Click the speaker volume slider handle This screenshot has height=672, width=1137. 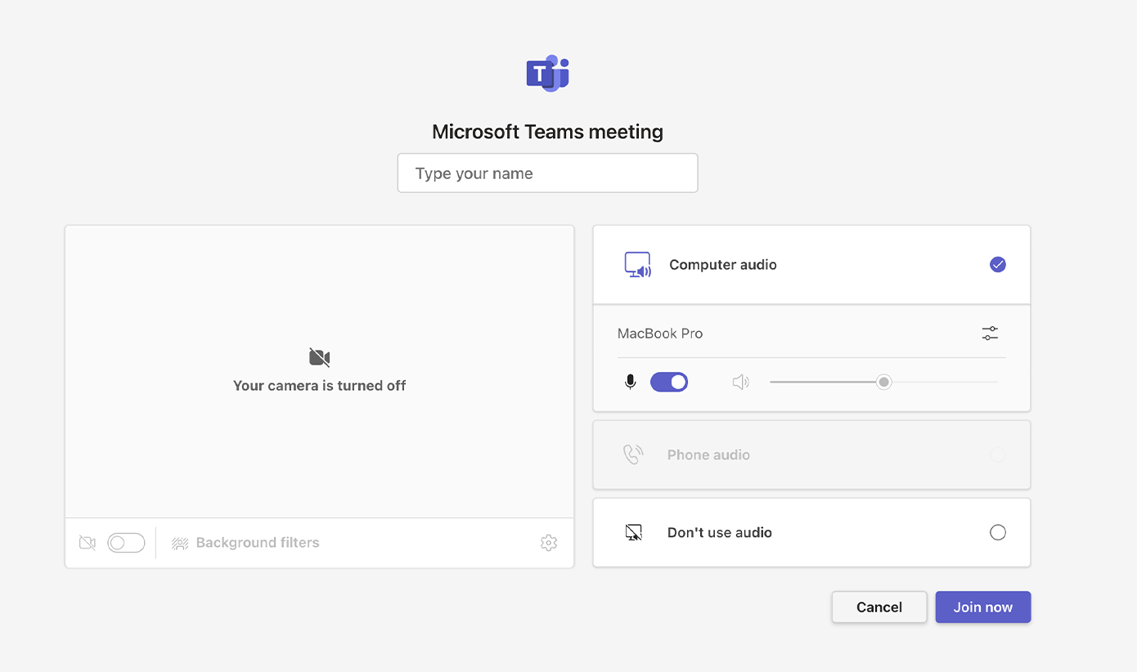point(883,382)
